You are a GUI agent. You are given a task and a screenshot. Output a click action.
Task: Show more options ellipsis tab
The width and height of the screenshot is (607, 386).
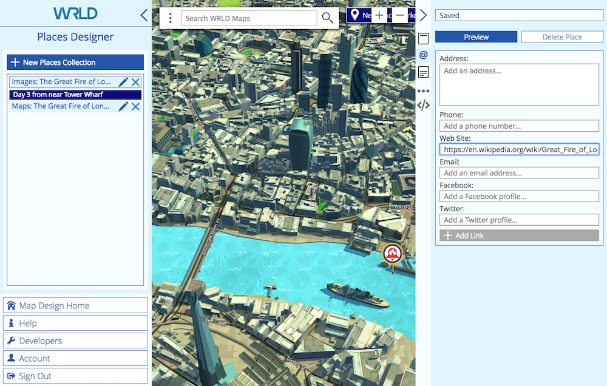pos(424,91)
